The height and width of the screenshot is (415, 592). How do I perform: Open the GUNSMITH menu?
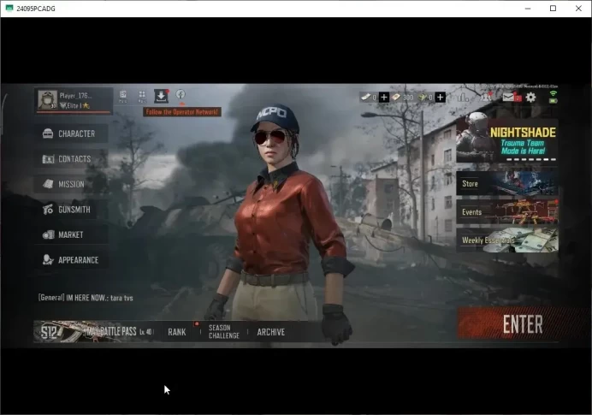click(71, 210)
